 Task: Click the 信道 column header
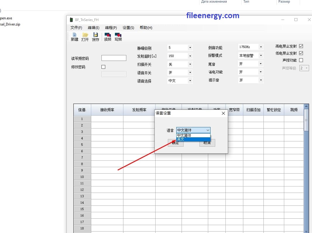pyautogui.click(x=82, y=110)
